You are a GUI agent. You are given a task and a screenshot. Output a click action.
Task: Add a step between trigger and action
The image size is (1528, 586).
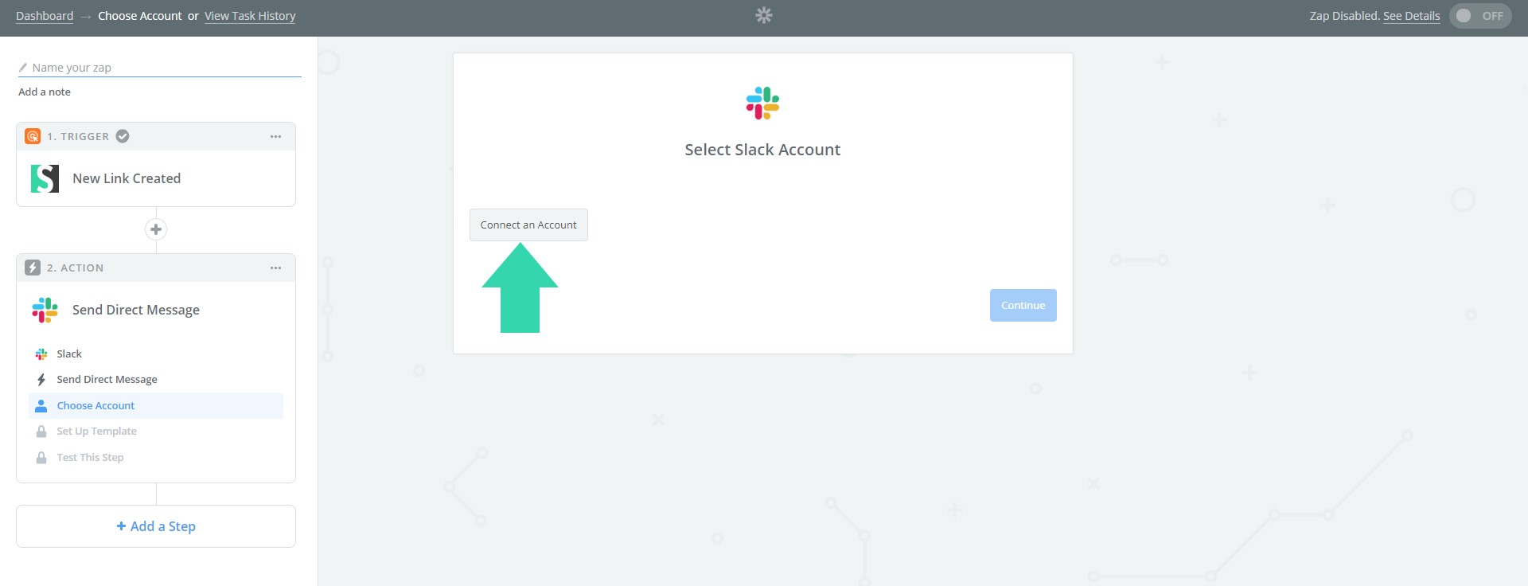[x=156, y=229]
